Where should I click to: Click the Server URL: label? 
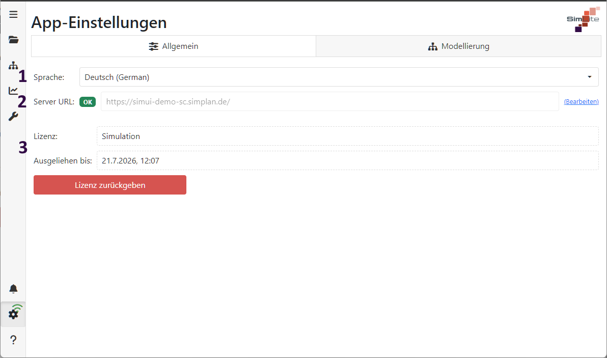pyautogui.click(x=54, y=102)
